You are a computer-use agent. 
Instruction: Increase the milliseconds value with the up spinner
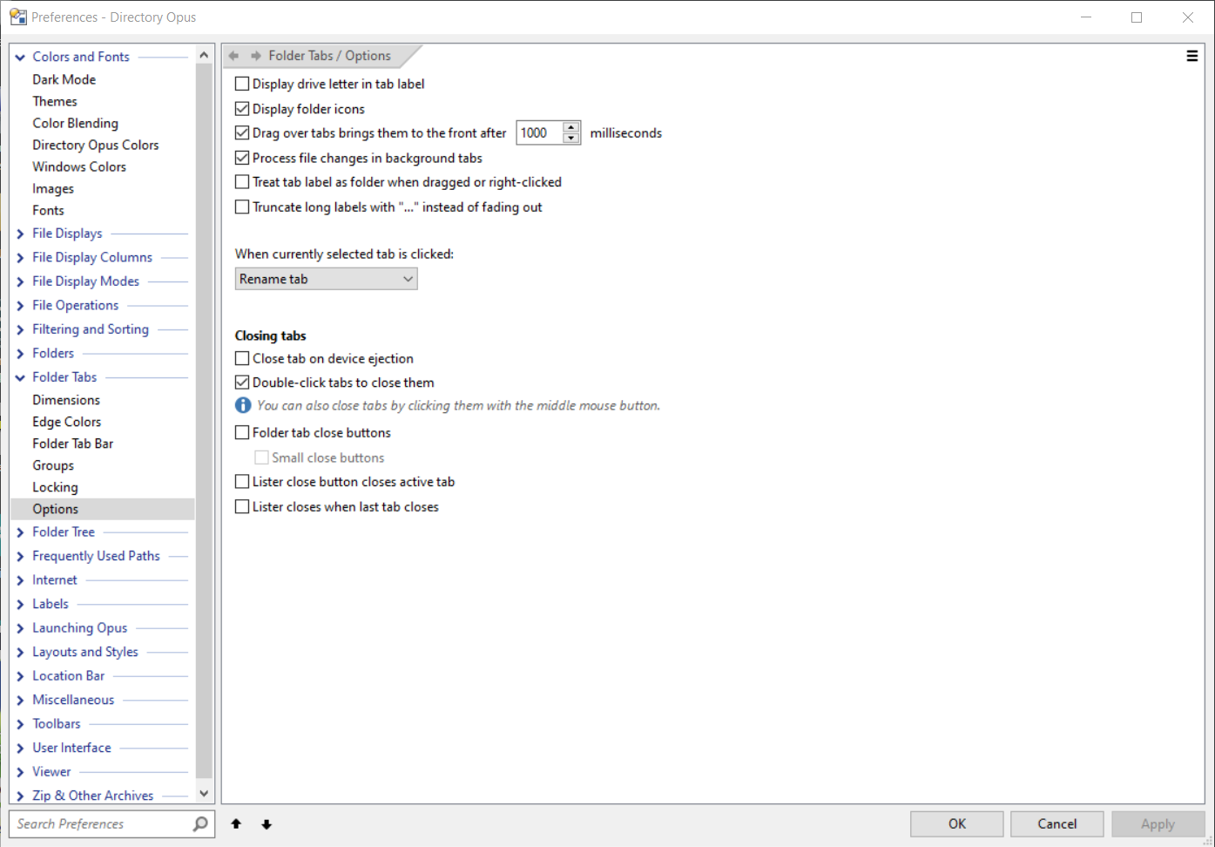pos(571,127)
